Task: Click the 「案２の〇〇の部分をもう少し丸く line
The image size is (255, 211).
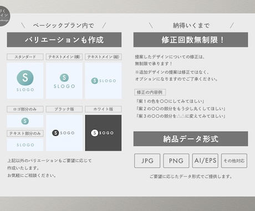Action: [180, 109]
